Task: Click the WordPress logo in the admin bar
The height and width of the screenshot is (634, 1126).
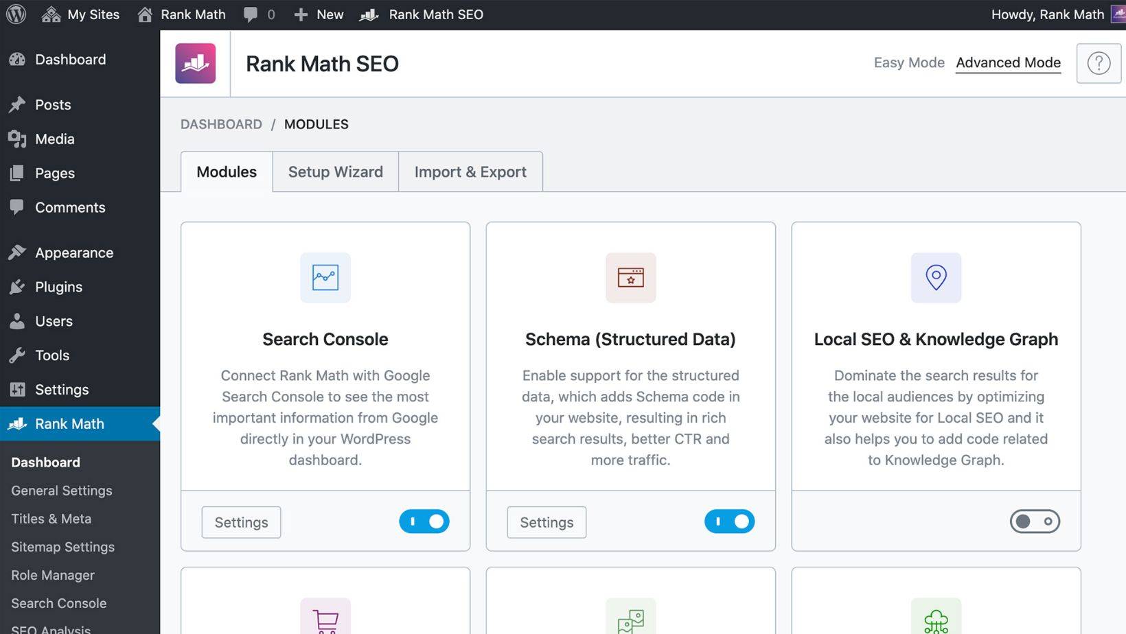Action: tap(15, 14)
